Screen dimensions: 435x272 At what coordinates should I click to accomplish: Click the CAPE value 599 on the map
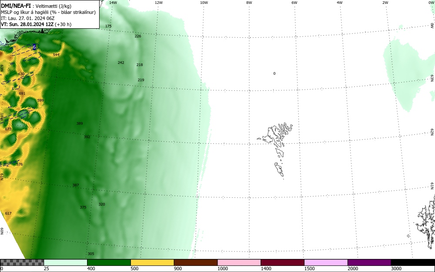click(x=40, y=100)
